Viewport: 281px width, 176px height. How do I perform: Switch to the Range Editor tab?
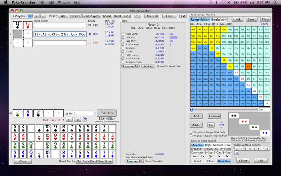click(200, 19)
